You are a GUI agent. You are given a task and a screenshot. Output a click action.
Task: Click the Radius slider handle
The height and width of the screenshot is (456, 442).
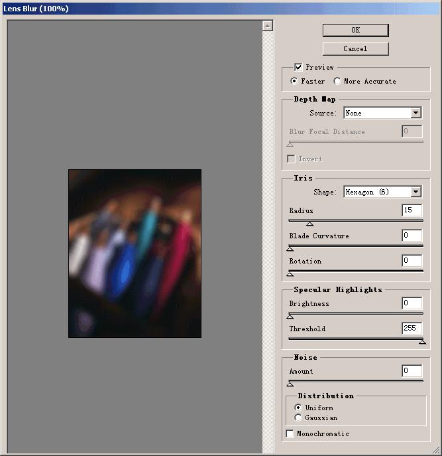point(309,223)
